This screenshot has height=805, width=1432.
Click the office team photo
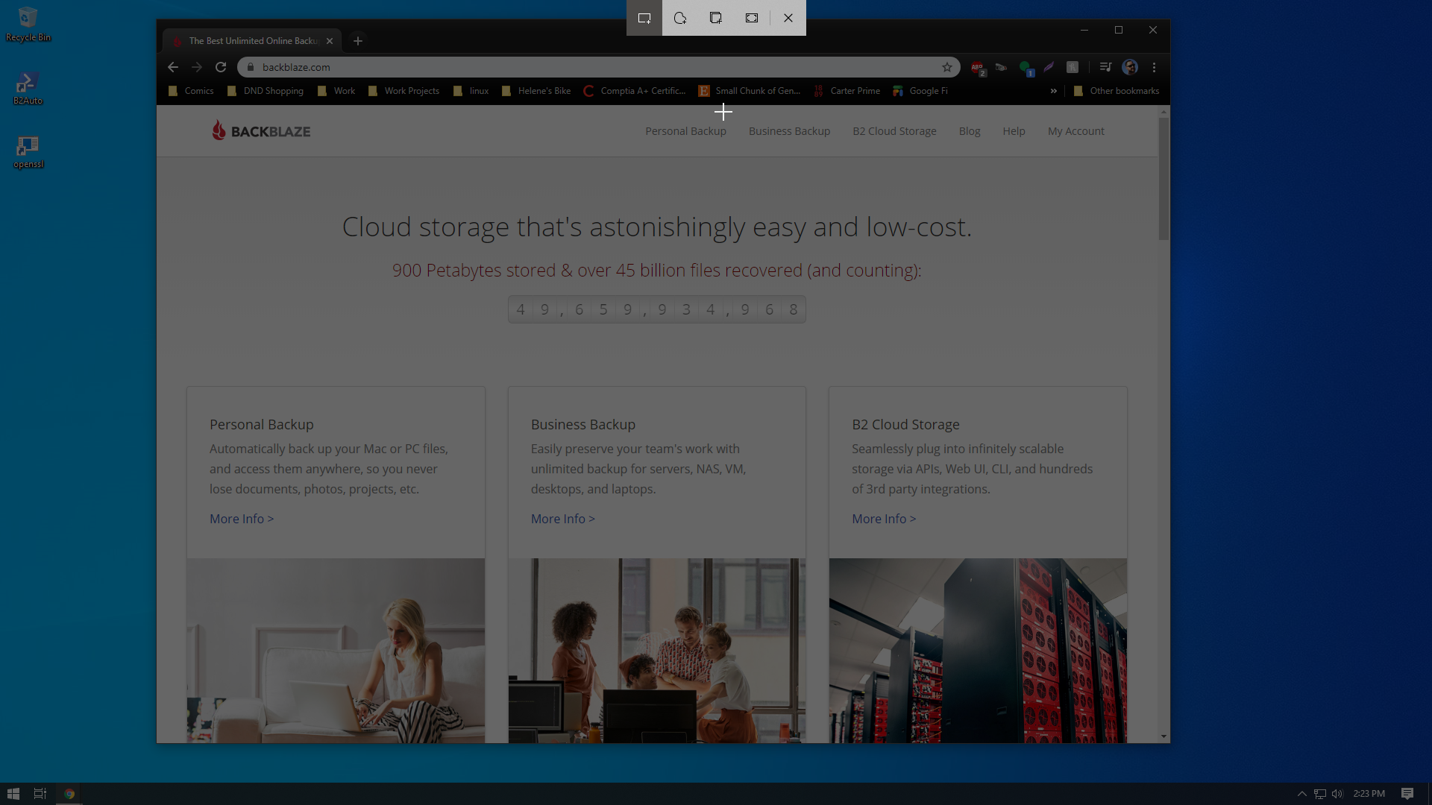pos(657,651)
